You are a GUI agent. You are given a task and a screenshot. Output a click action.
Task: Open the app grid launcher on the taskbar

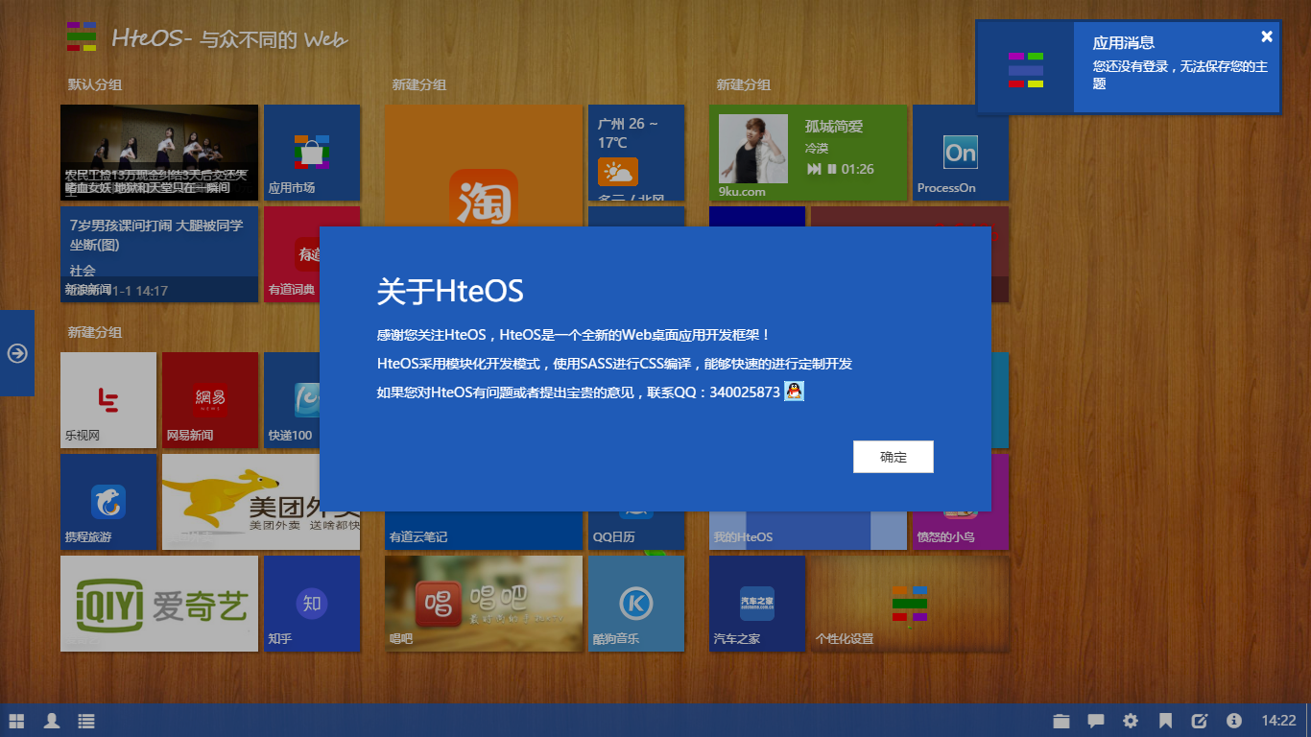pyautogui.click(x=14, y=721)
